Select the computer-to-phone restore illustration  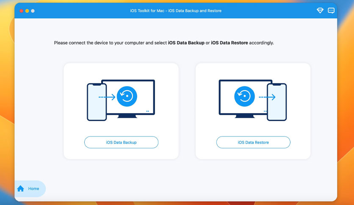point(253,100)
